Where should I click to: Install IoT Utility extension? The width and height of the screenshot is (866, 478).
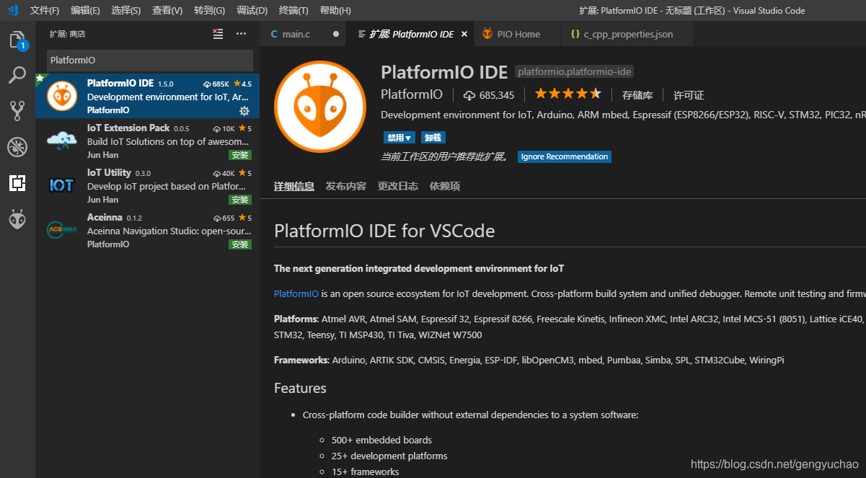(240, 200)
